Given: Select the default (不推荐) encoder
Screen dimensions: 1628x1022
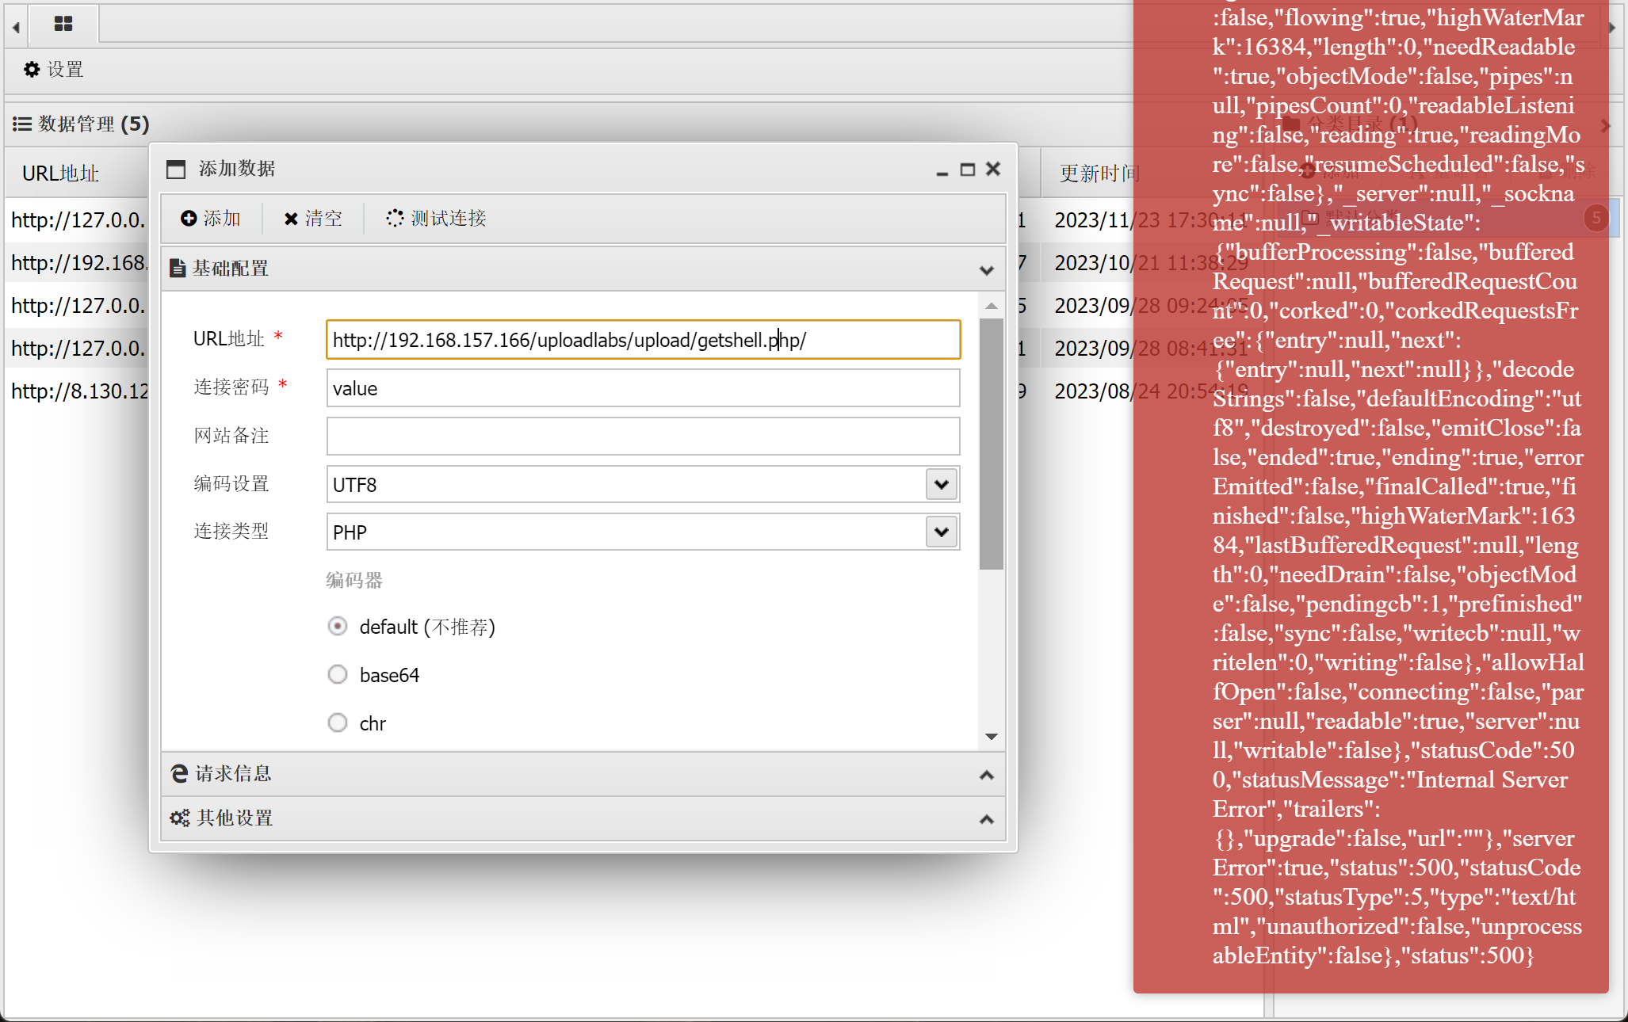Looking at the screenshot, I should [x=338, y=627].
